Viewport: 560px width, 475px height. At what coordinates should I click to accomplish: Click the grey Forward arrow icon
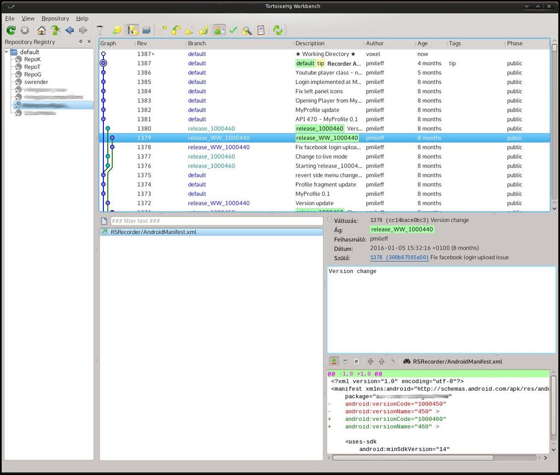click(83, 31)
